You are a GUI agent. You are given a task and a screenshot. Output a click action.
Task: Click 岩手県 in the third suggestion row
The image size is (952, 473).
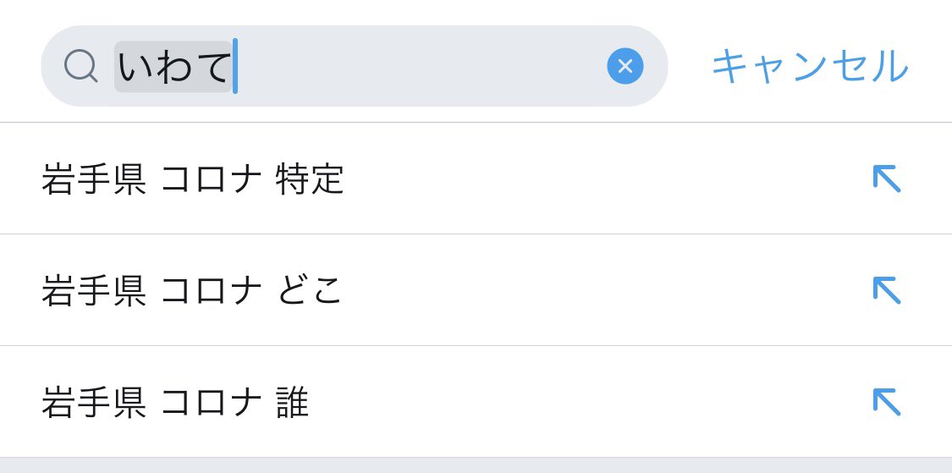pos(93,403)
